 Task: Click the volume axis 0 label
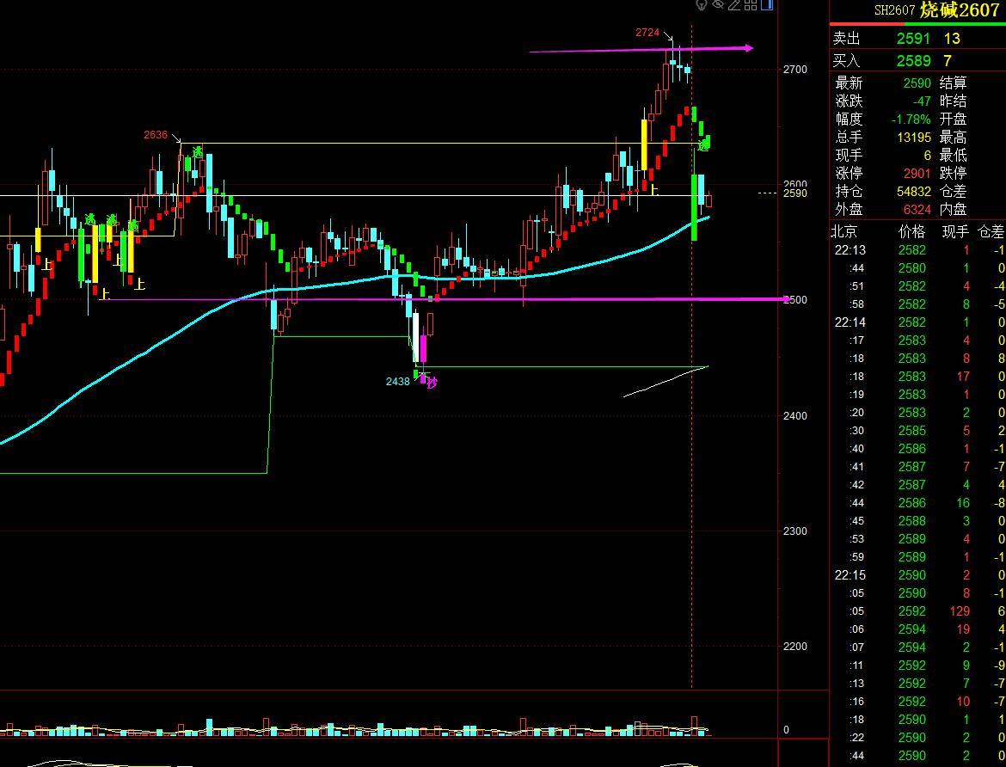click(786, 730)
